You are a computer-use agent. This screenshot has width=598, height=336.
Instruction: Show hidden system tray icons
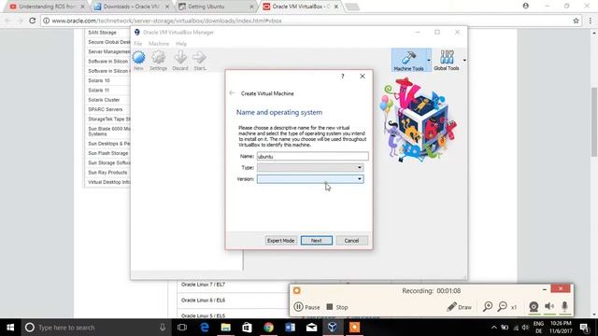coord(494,328)
